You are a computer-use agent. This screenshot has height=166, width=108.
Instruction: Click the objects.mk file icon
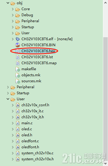(18, 75)
